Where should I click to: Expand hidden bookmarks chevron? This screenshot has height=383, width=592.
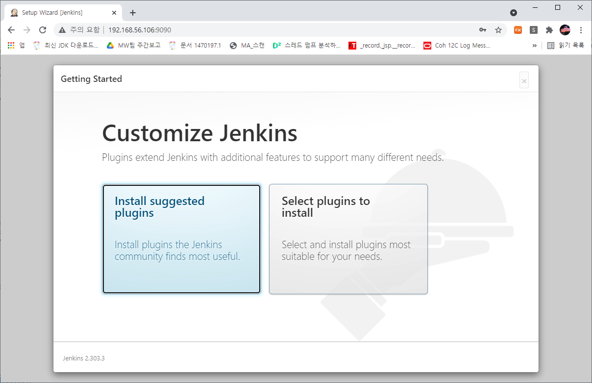pos(534,46)
